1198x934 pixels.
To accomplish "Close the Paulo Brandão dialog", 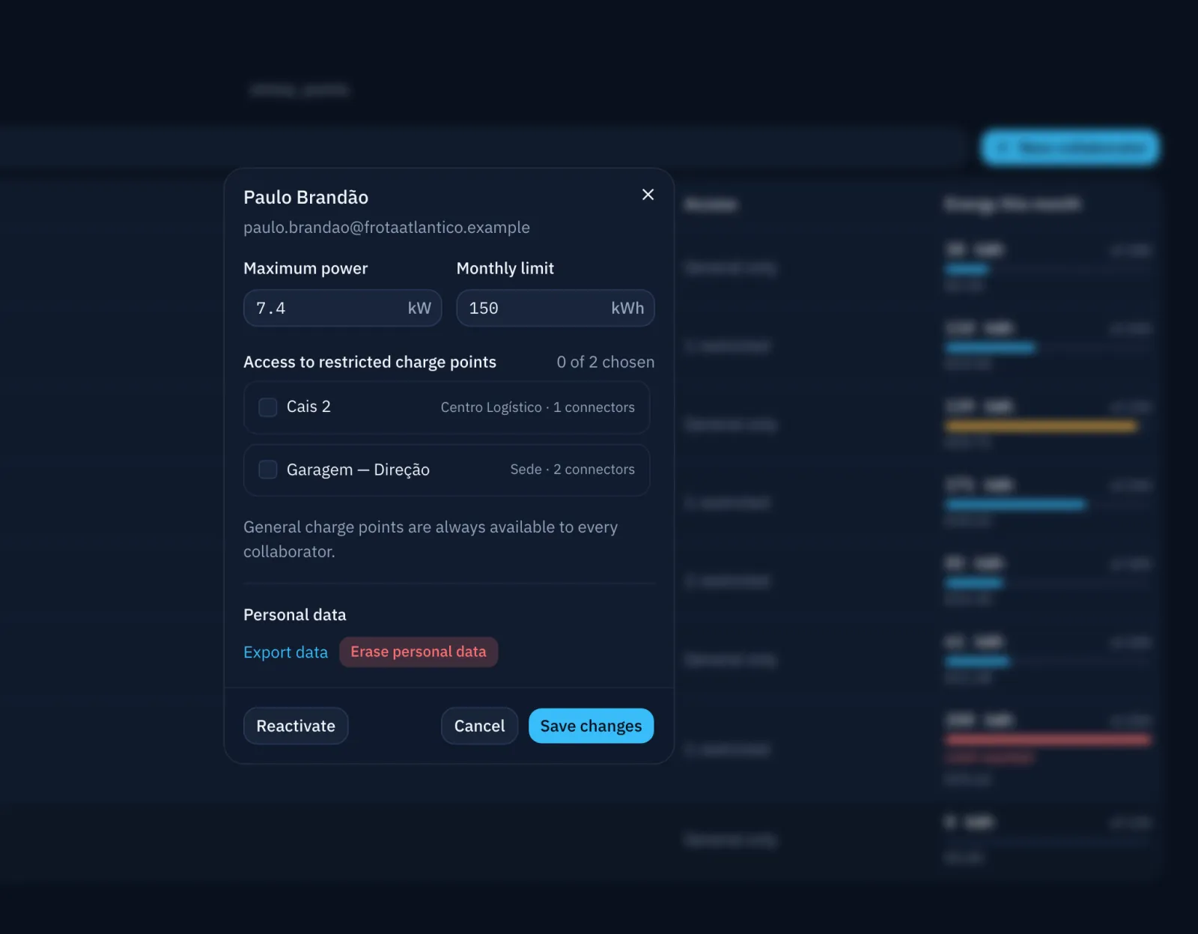I will point(648,195).
